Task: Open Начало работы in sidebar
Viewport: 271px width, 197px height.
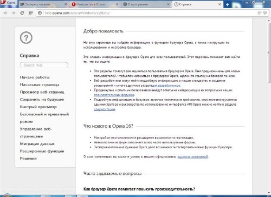Action: click(x=35, y=77)
